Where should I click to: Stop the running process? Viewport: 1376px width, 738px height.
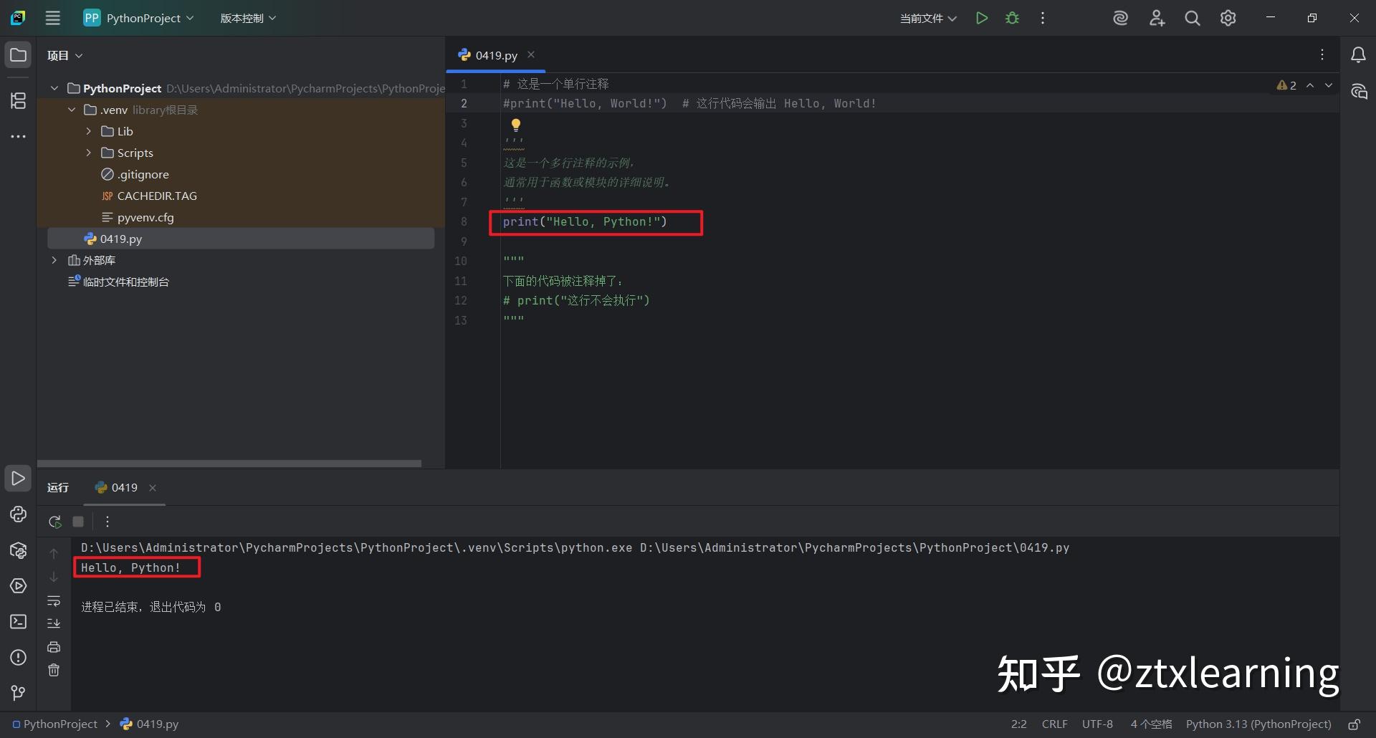click(78, 522)
